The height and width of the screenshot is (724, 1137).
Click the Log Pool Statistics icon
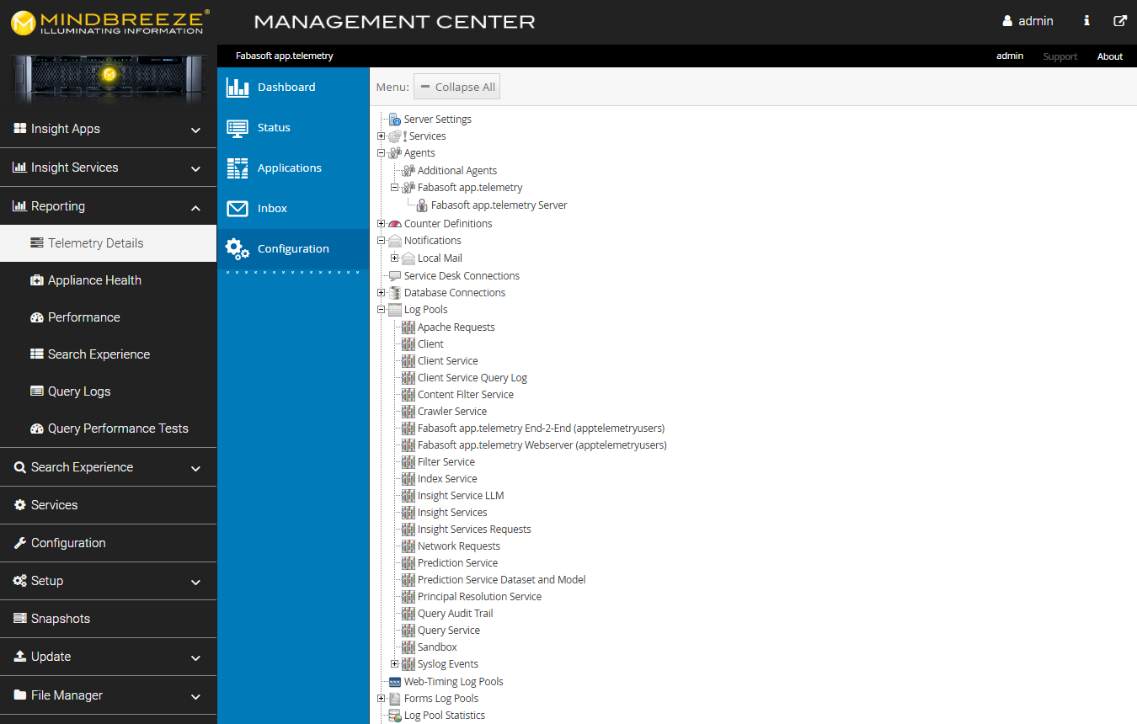click(394, 716)
